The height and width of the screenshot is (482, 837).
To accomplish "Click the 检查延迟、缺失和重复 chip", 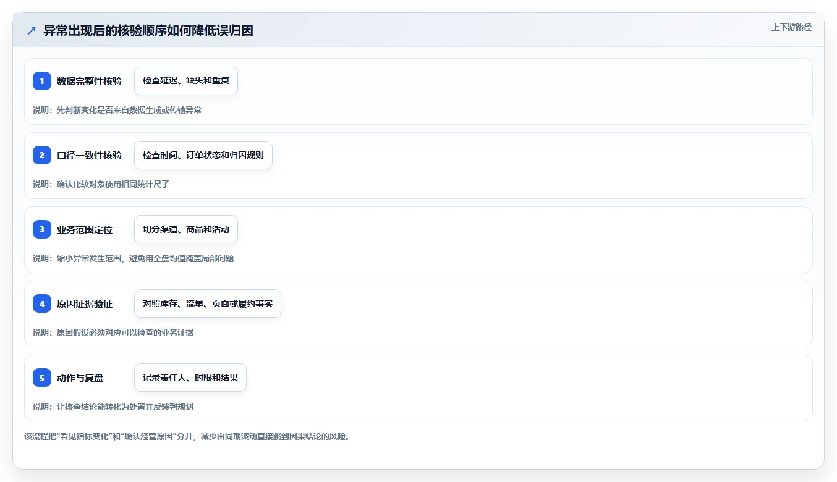I will pos(186,81).
